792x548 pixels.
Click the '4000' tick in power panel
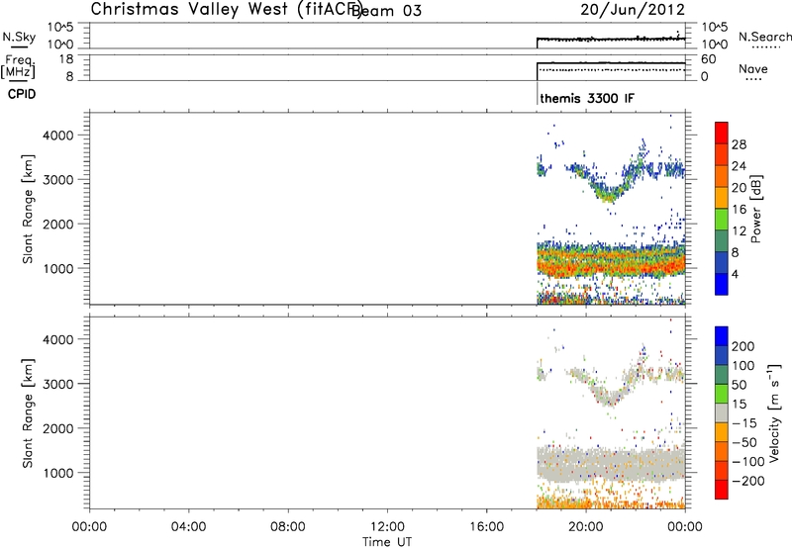58,136
